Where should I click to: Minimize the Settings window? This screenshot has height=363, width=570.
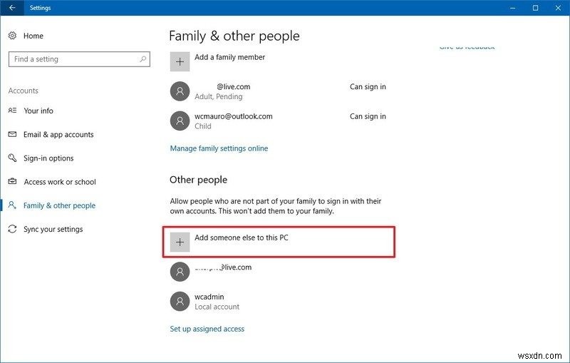click(512, 8)
